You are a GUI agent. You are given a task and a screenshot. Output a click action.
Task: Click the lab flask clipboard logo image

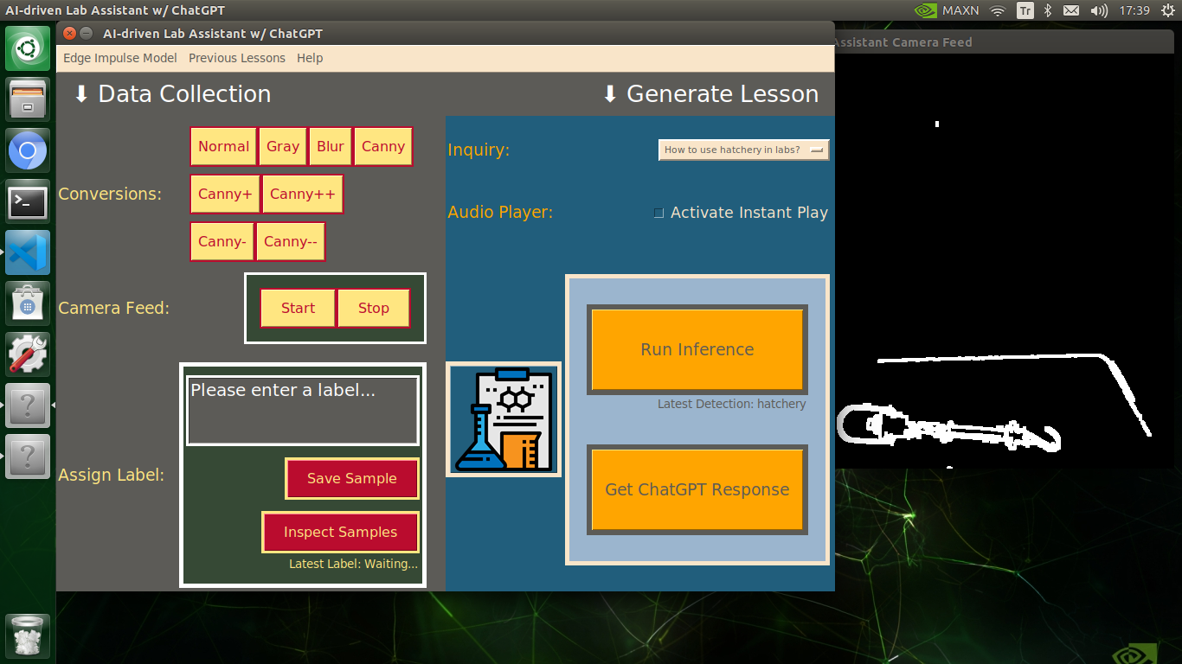(x=504, y=419)
